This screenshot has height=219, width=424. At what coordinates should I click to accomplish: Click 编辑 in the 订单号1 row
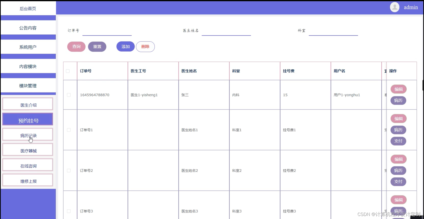coord(398,119)
